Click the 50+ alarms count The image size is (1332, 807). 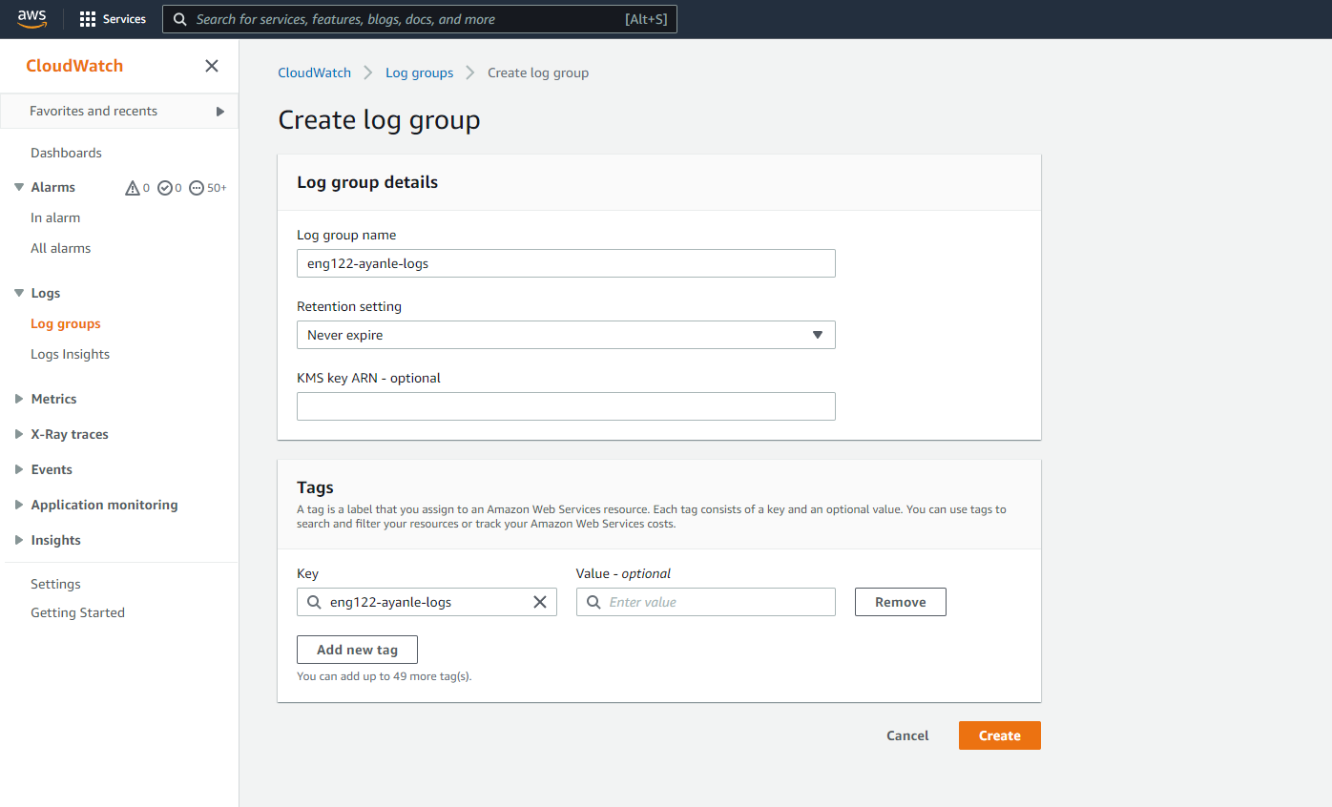pyautogui.click(x=217, y=188)
